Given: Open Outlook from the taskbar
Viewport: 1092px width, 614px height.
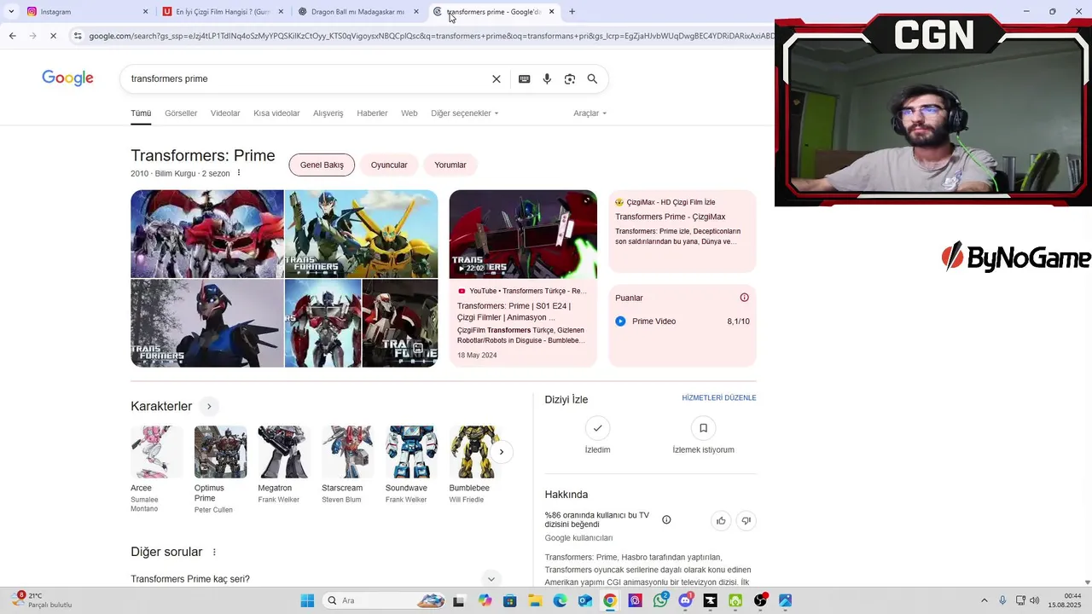Looking at the screenshot, I should click(585, 600).
